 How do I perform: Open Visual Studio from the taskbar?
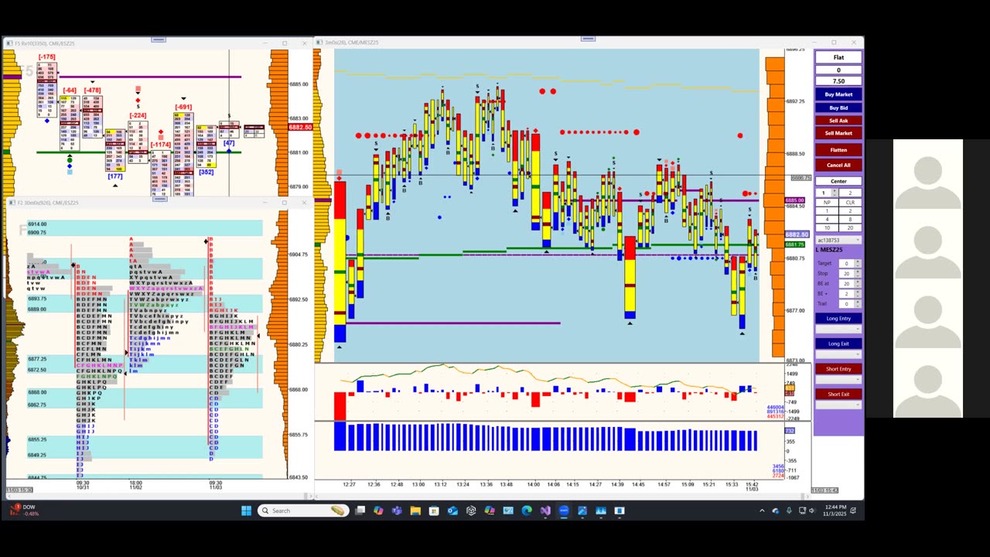pyautogui.click(x=545, y=511)
